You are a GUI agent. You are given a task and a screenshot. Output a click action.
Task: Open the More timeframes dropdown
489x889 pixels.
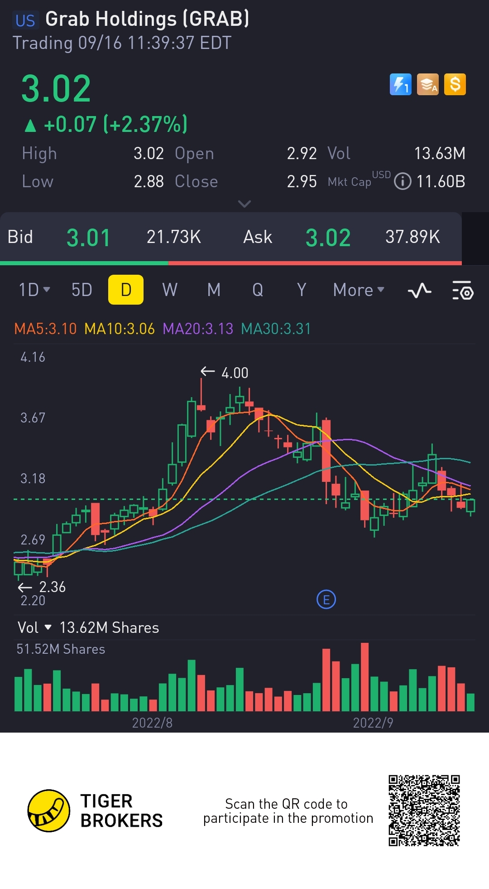[359, 290]
